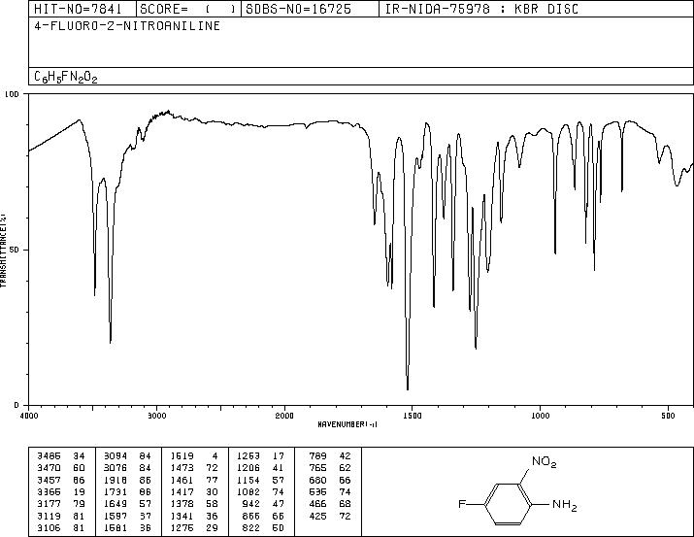Click the NO2 group in the structure

(544, 462)
